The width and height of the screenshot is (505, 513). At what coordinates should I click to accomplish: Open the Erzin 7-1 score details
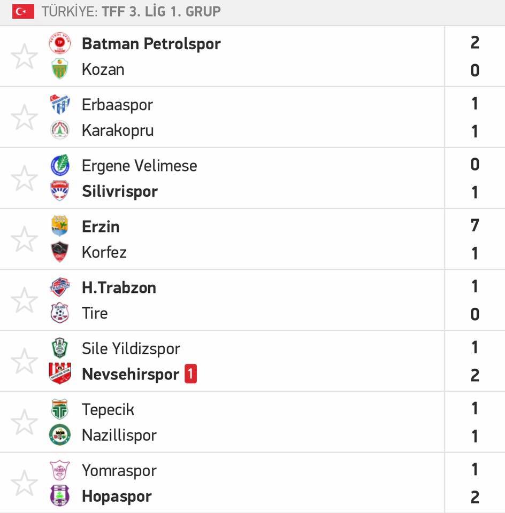click(x=475, y=239)
